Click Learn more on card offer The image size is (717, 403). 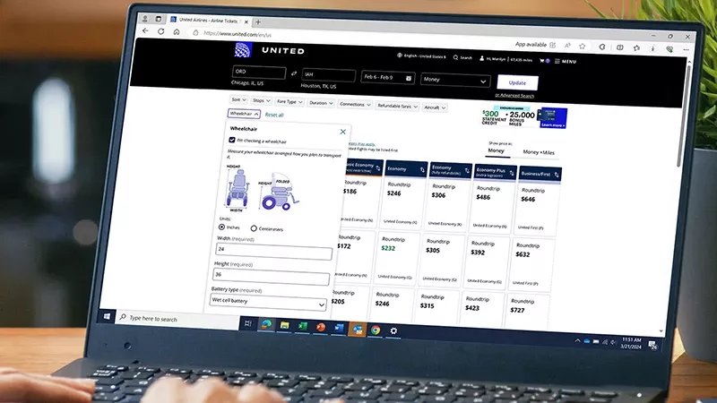tap(552, 124)
